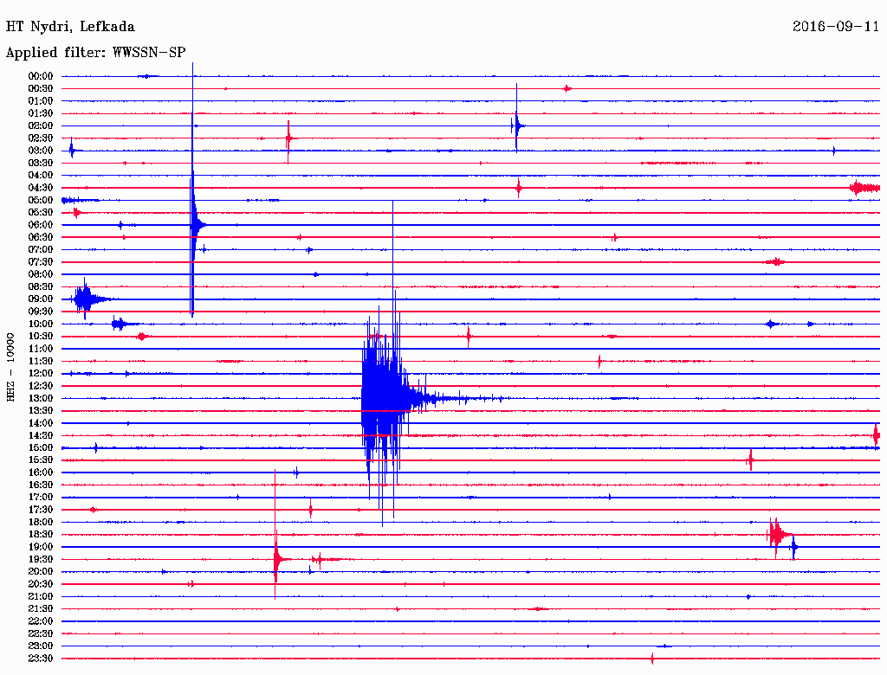The width and height of the screenshot is (887, 675).
Task: Click the 15:30 time label
Action: point(41,460)
